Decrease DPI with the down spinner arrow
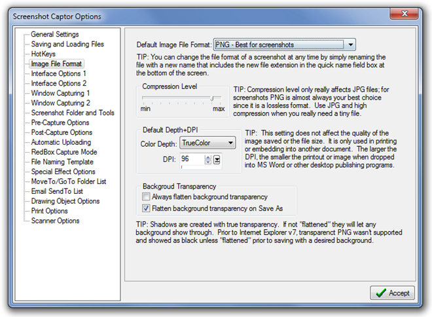The image size is (432, 317). [x=208, y=162]
